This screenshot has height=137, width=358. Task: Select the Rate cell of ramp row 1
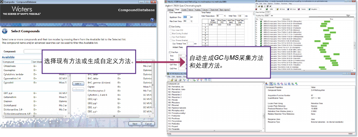(x=213, y=25)
